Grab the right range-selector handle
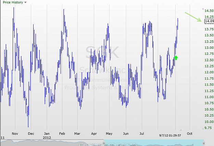Screen dimensions: 214x146 coord(204,143)
